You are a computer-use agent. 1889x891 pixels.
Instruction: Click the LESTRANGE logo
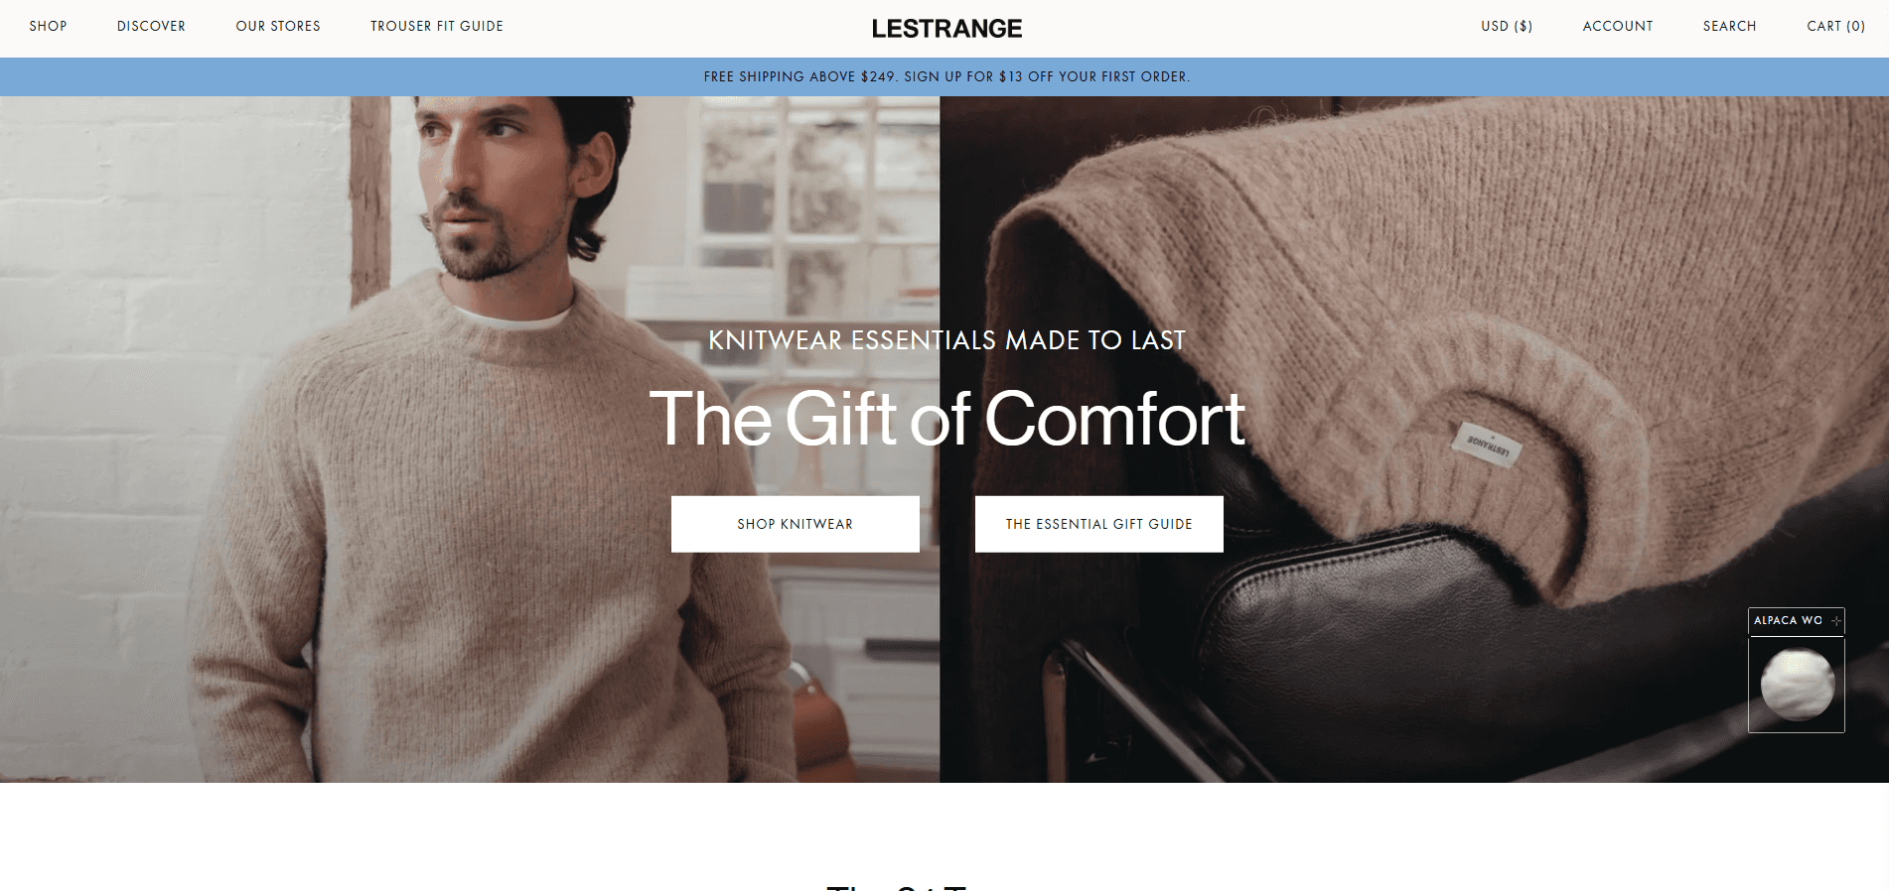(x=946, y=29)
